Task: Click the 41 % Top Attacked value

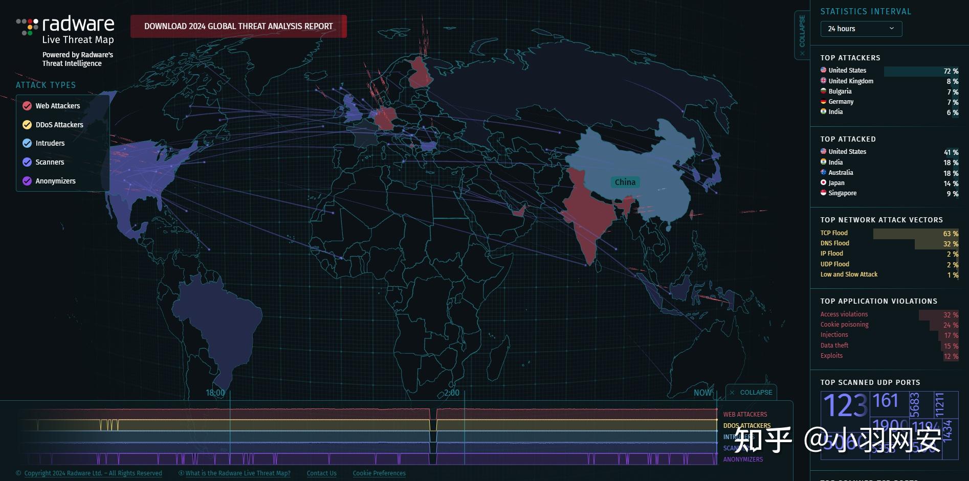Action: (951, 152)
